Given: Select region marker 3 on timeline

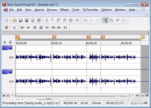Looking at the screenshot, I should (89, 37).
